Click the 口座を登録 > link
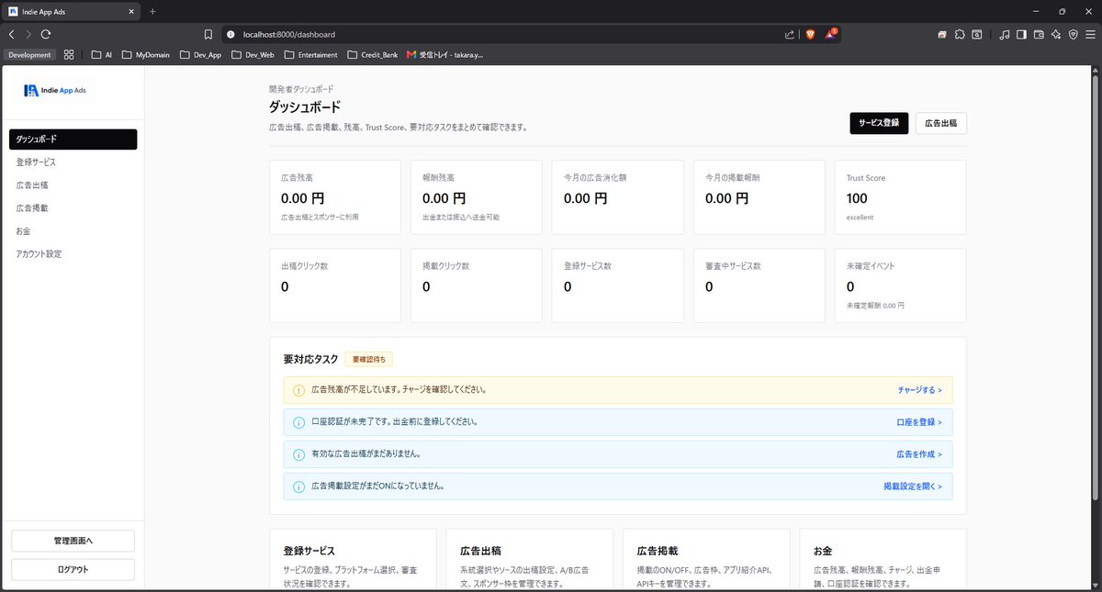Viewport: 1102px width, 592px height. [919, 422]
